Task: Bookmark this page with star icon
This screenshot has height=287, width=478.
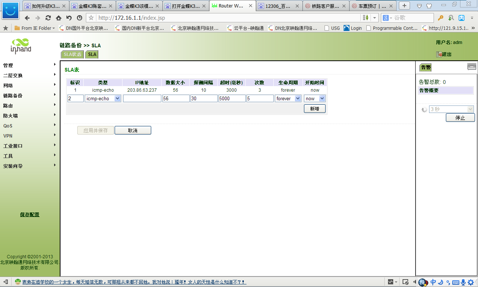Action: point(91,18)
